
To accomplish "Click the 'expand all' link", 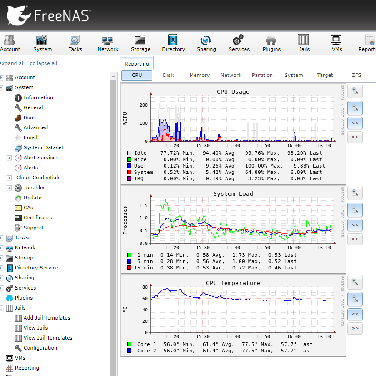I will point(12,63).
